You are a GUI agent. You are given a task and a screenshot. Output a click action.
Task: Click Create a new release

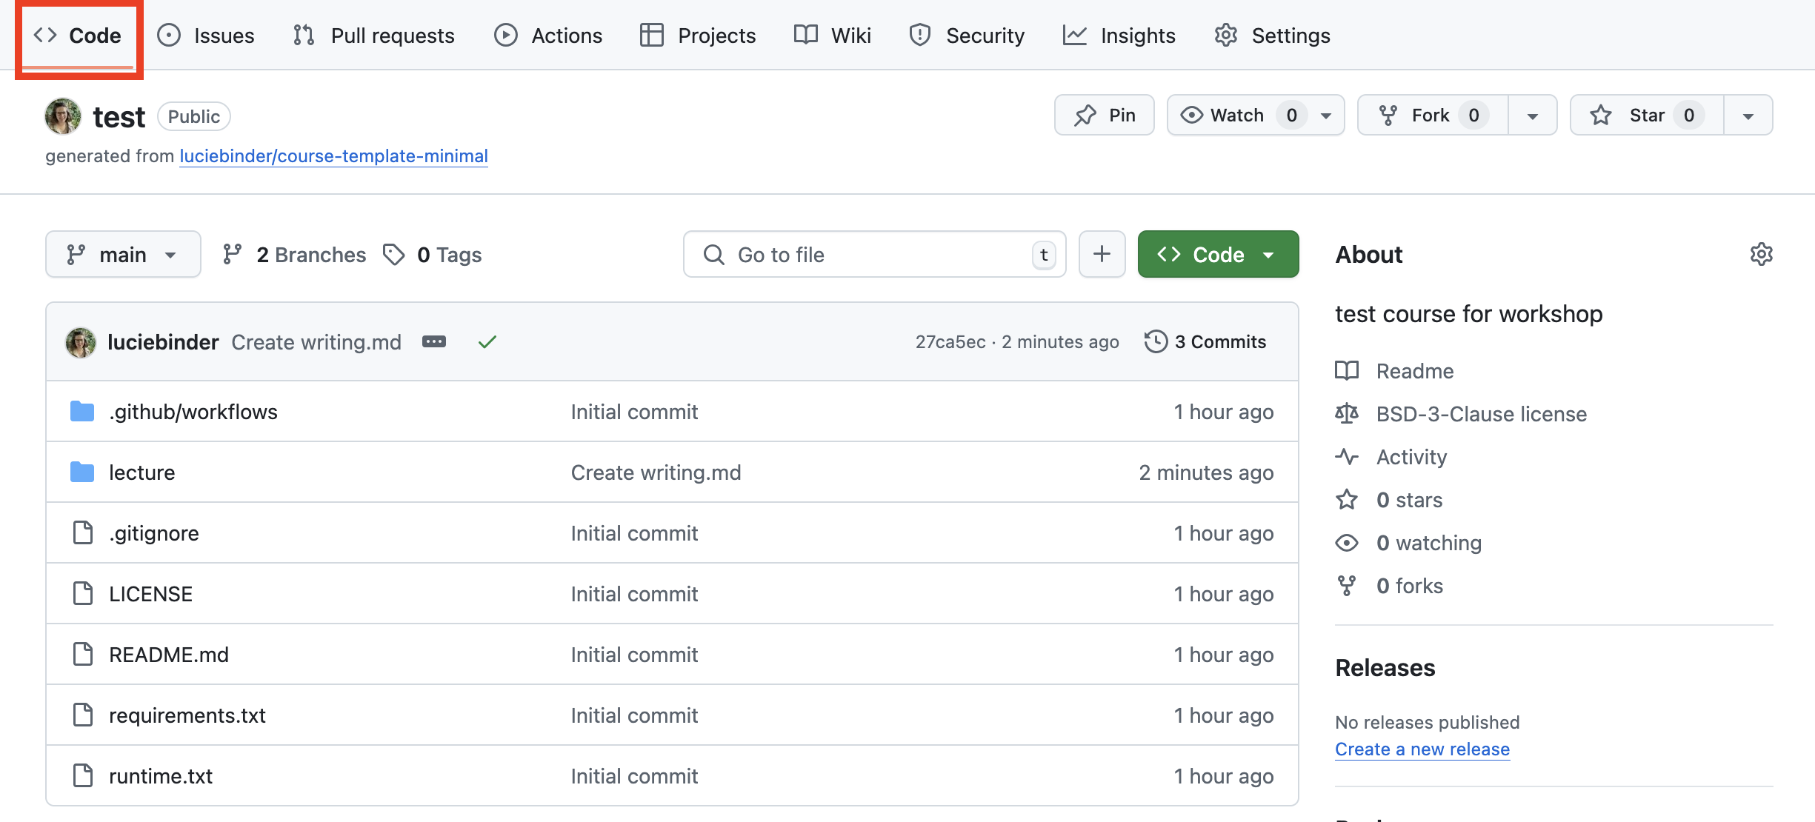click(1422, 749)
